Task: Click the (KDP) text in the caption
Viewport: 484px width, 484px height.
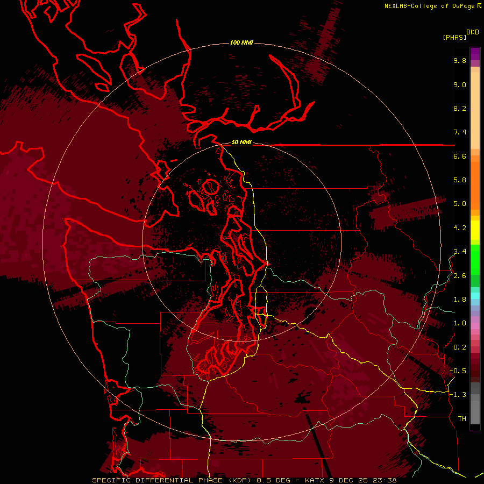Action: pos(241,480)
